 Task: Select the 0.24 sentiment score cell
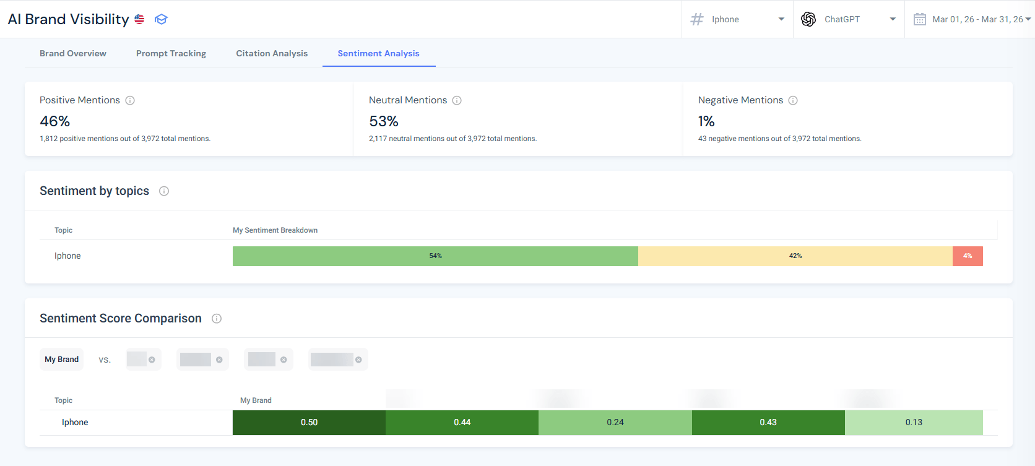615,423
